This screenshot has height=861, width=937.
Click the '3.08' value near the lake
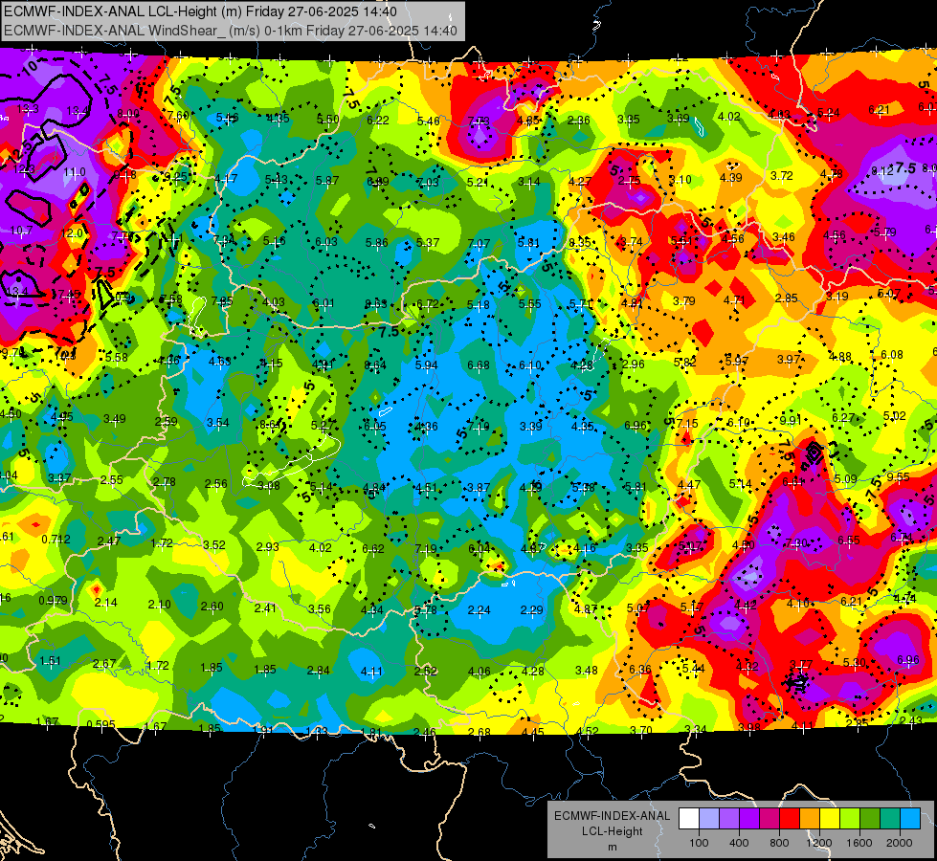tap(269, 485)
